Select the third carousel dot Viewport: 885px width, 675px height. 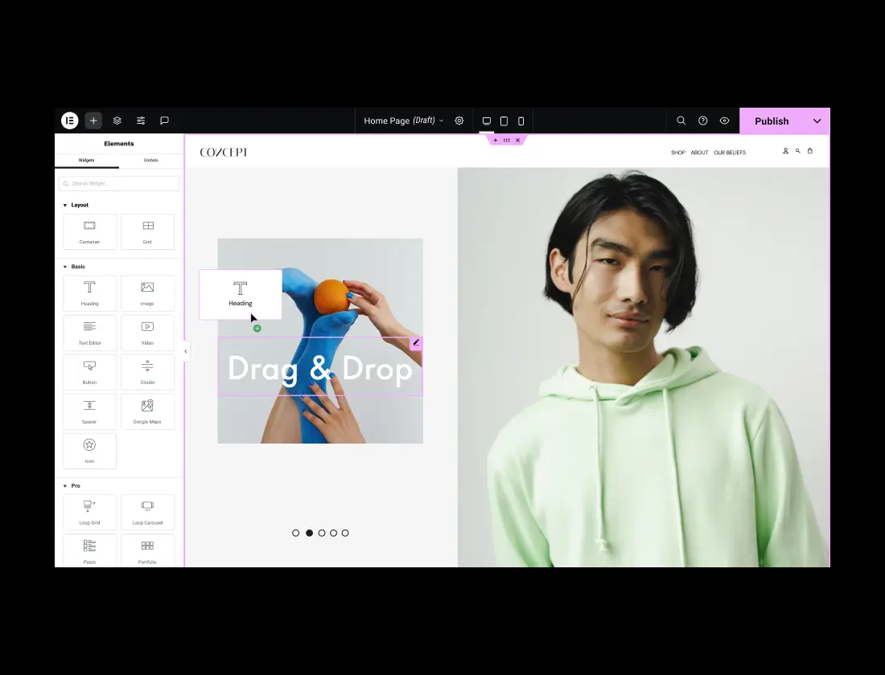322,533
